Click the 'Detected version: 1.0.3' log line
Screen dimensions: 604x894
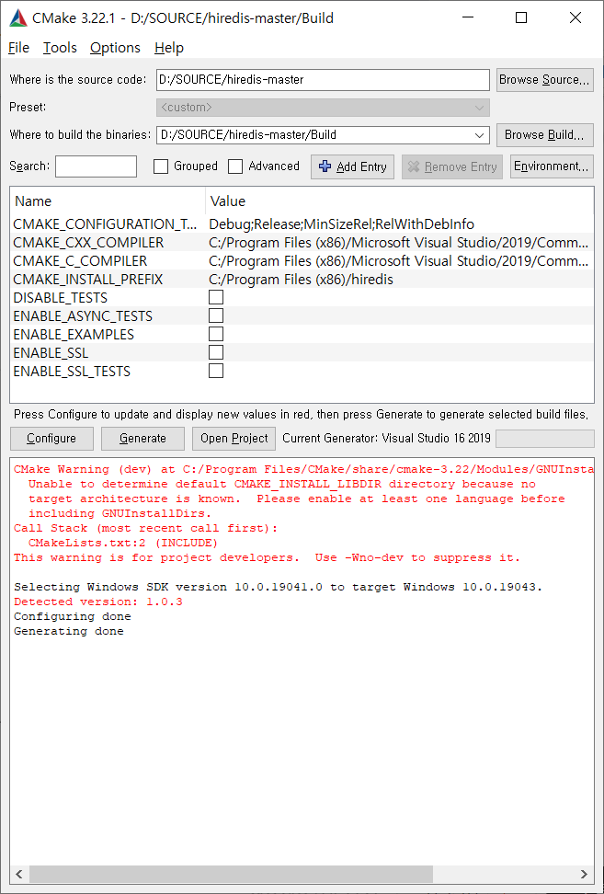coord(98,602)
